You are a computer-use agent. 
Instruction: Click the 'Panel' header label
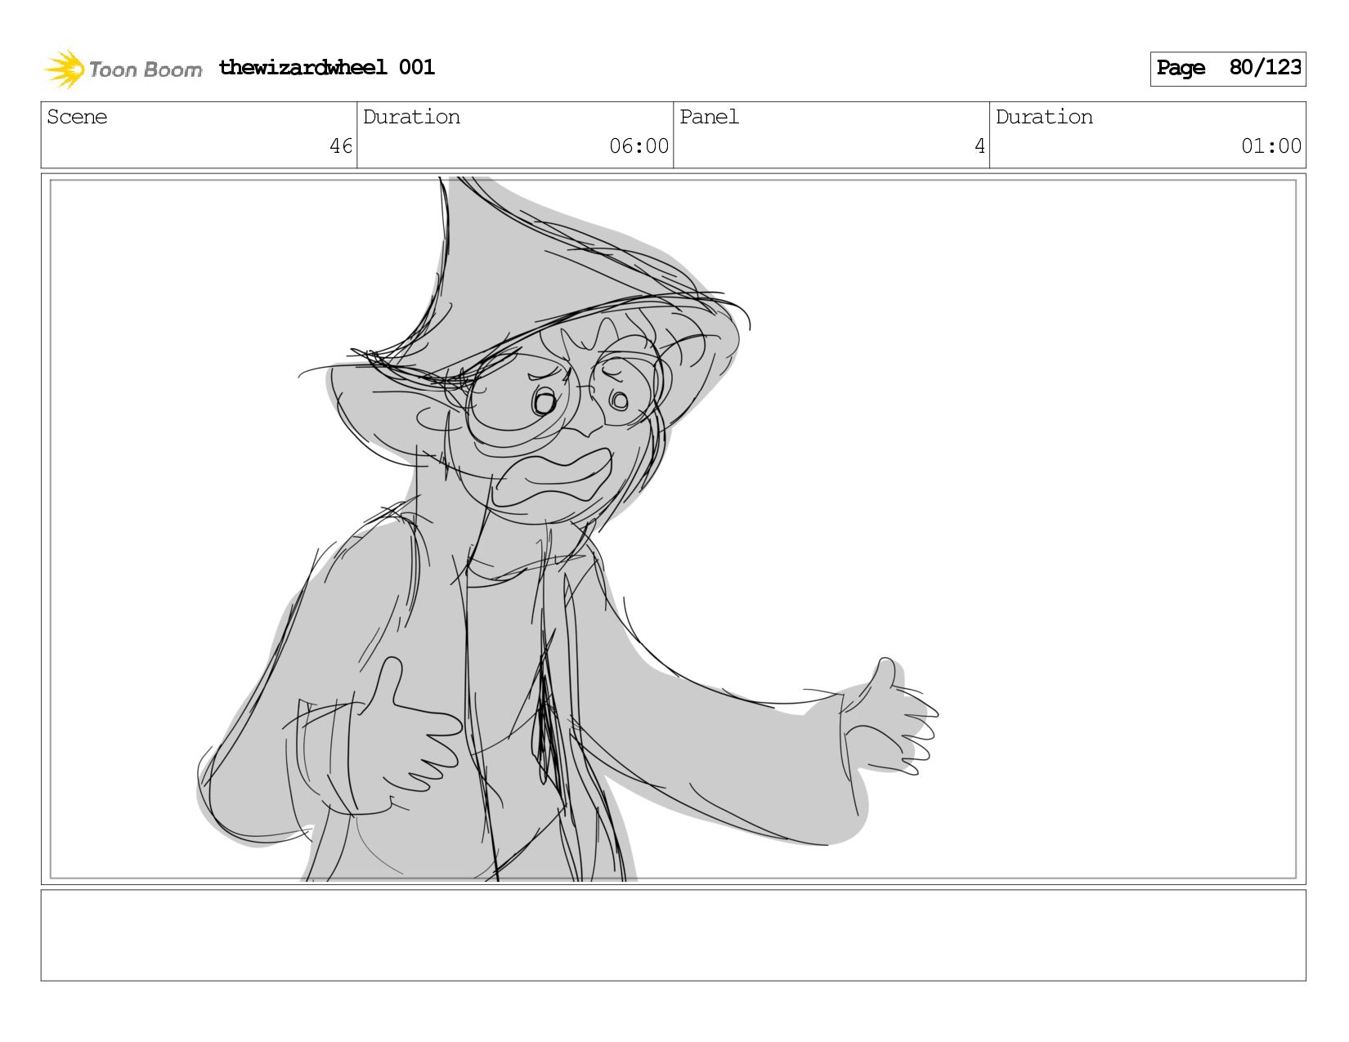(709, 117)
